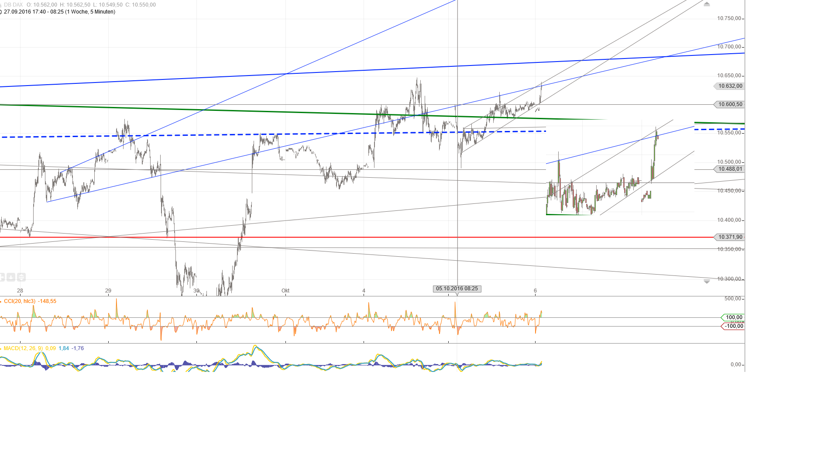The image size is (838, 454).
Task: Click the vertical expand/collapse icon on the chart
Action: [21, 277]
